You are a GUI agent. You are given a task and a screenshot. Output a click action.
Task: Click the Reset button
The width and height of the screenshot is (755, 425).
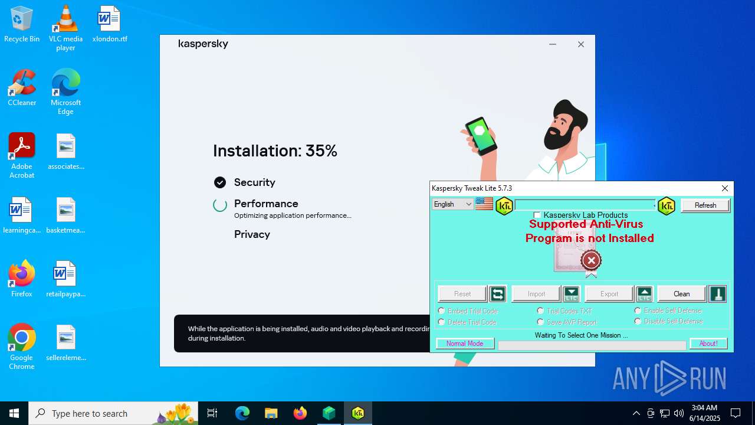(462, 294)
